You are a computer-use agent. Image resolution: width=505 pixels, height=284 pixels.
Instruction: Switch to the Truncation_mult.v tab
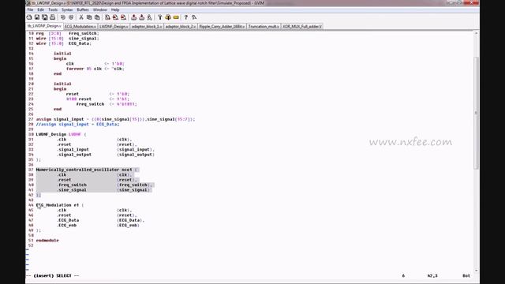264,26
